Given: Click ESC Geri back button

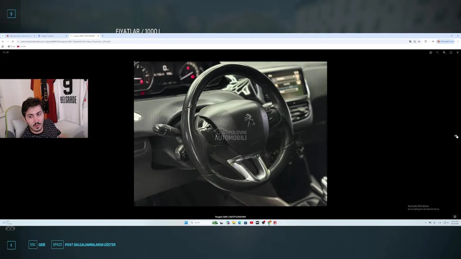Looking at the screenshot, I should [x=37, y=245].
